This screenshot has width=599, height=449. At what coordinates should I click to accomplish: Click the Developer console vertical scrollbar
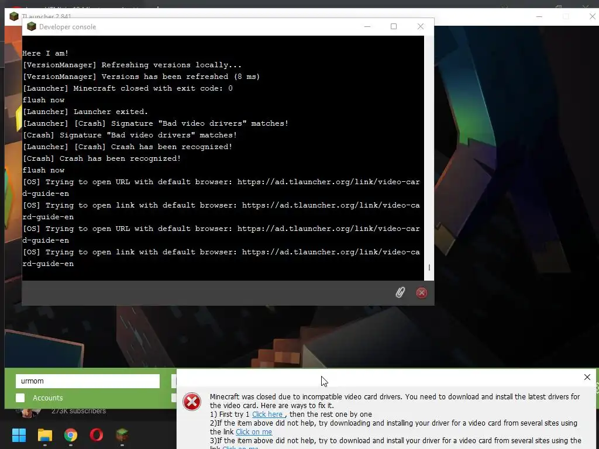click(x=429, y=158)
